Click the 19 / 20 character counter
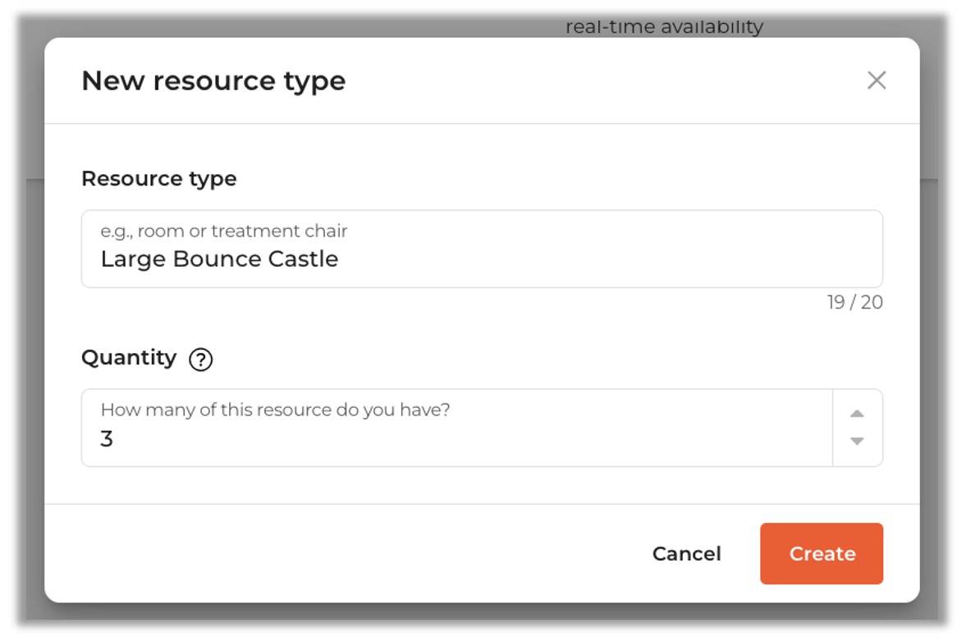The width and height of the screenshot is (957, 637). point(854,303)
